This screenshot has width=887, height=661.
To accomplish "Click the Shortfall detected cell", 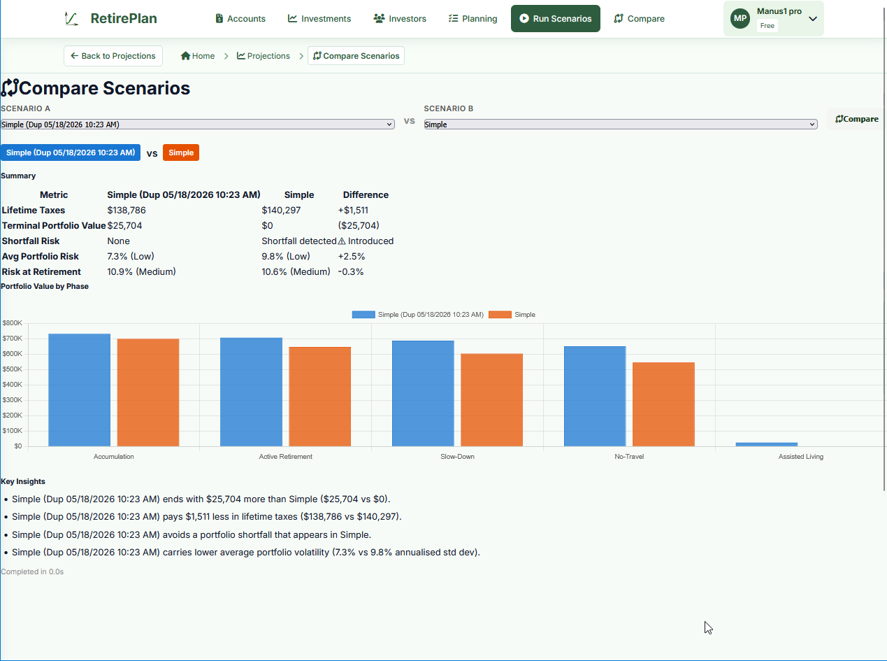I will [299, 241].
